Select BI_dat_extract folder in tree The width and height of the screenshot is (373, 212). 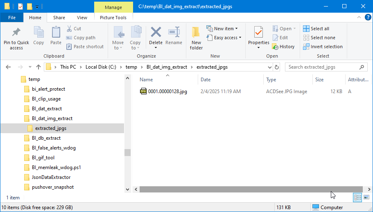click(47, 109)
